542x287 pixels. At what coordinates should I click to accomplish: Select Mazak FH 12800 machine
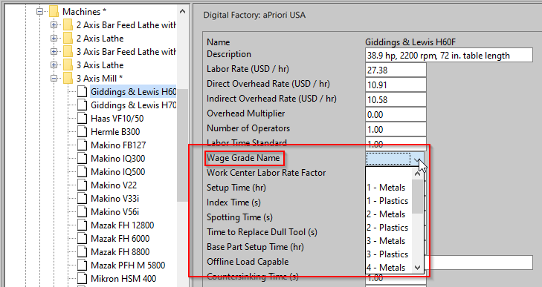(x=123, y=225)
